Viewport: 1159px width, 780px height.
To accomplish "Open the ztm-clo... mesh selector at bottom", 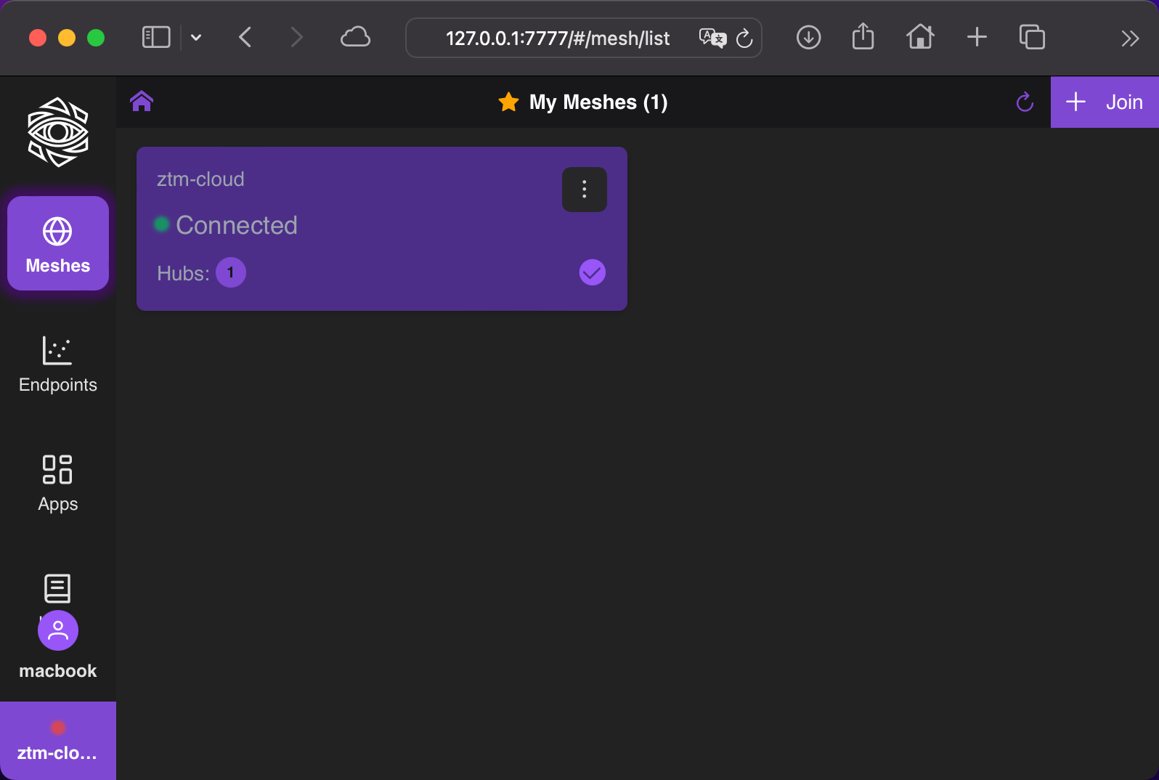I will [x=58, y=741].
